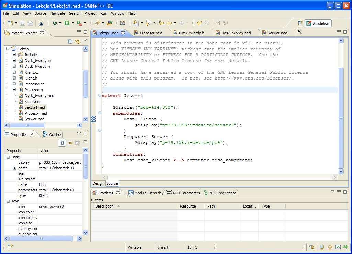352x254 pixels.
Task: Close the Lekcja1.ned editor tab
Action: 123,33
